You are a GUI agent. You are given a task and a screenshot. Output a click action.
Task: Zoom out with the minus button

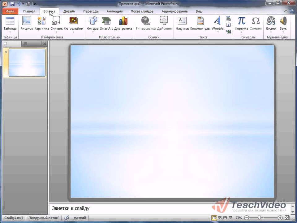tap(247, 218)
